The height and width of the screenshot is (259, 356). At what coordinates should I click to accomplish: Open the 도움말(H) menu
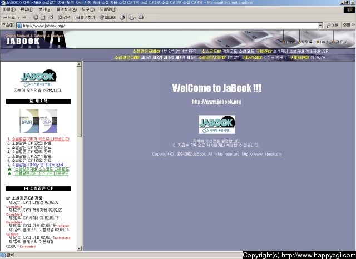click(x=108, y=9)
